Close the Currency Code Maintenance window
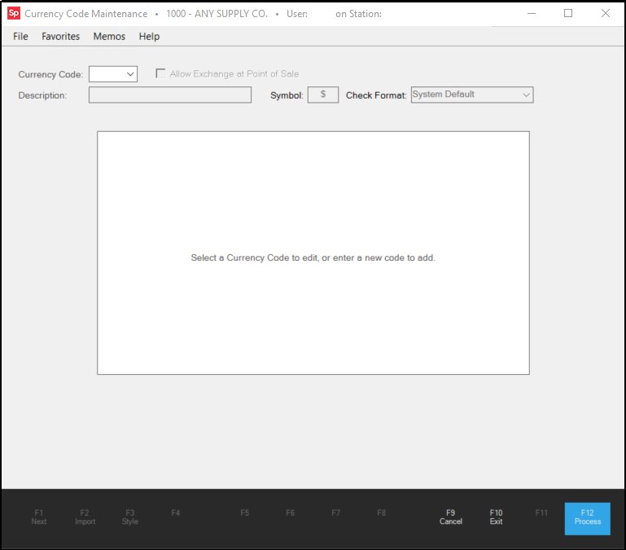 click(x=605, y=13)
